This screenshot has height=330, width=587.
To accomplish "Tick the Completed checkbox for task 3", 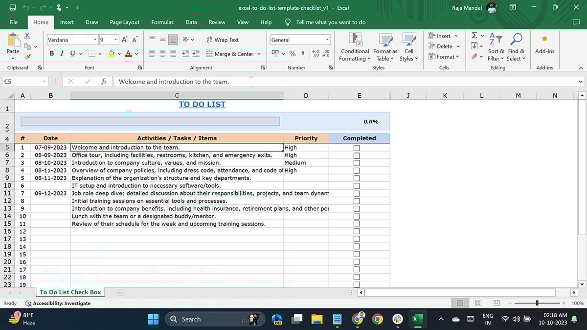I will (x=357, y=163).
